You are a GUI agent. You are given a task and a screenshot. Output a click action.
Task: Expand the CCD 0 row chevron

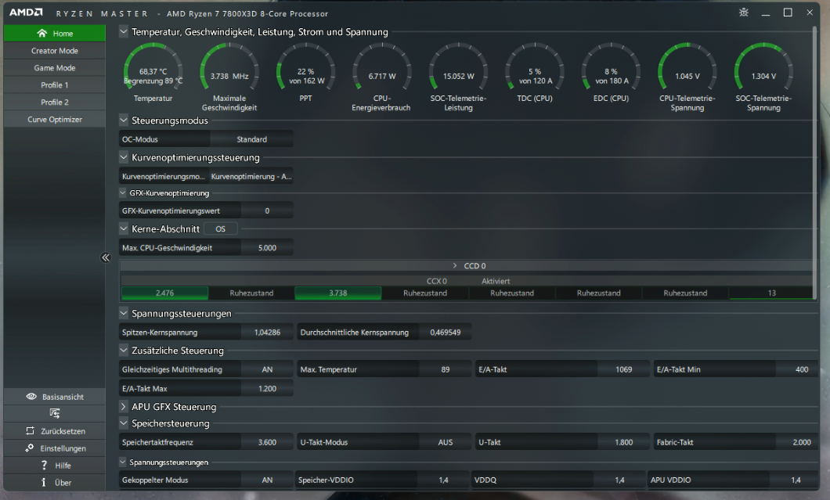pyautogui.click(x=455, y=265)
